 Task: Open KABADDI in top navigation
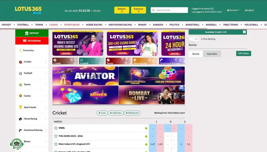[x=158, y=25]
